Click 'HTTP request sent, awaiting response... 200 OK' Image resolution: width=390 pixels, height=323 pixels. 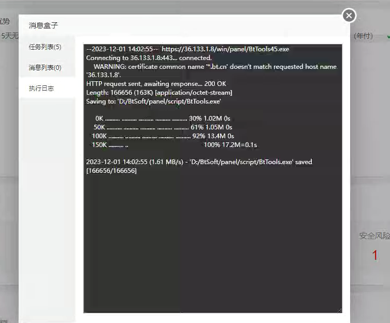pos(156,84)
